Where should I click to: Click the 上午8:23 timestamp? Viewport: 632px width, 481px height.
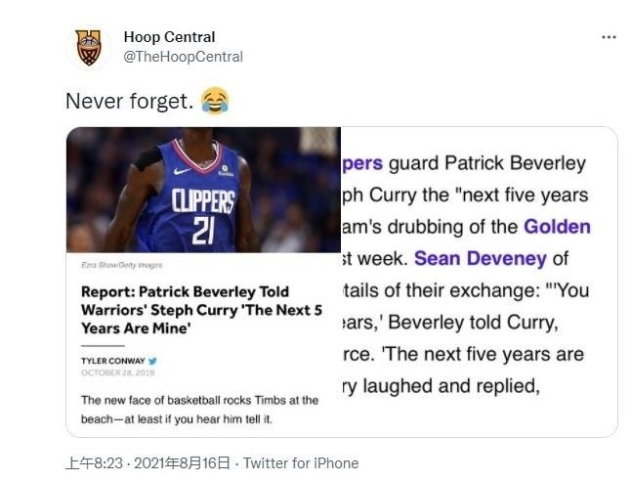pos(92,462)
